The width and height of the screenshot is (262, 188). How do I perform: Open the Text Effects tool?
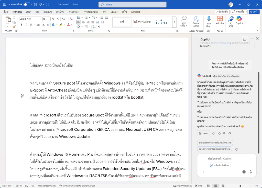click(x=53, y=25)
